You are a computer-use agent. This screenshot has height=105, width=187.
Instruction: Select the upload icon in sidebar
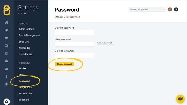tap(7, 84)
